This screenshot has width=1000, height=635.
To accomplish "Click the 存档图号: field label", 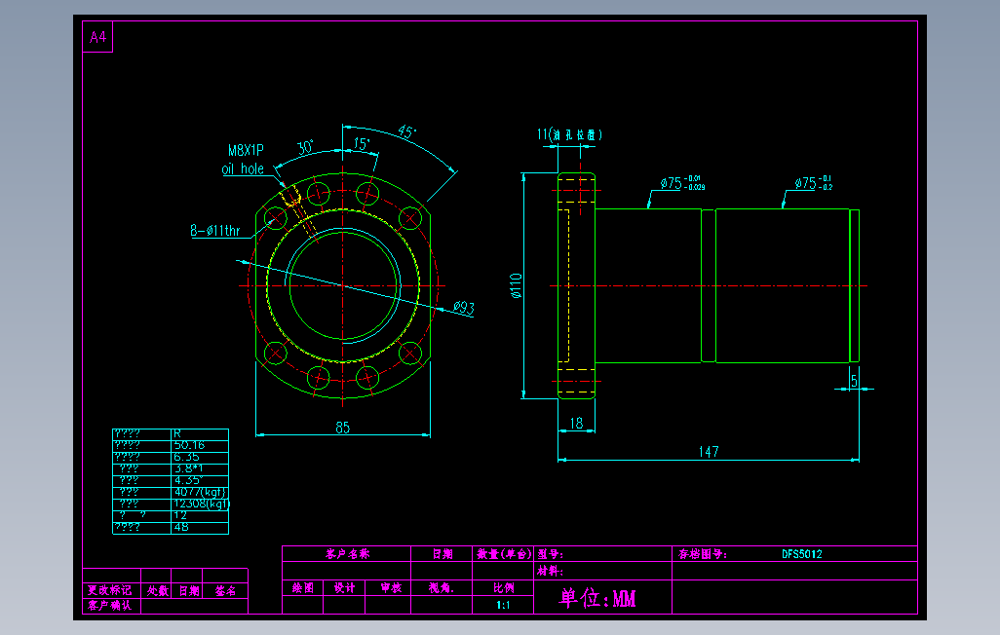I will pyautogui.click(x=702, y=554).
